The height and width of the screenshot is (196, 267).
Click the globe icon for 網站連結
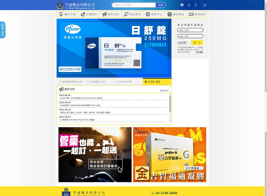(169, 14)
